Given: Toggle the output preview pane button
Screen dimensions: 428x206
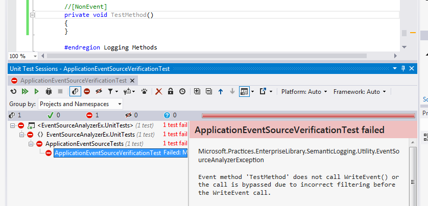Looking at the screenshot, I should click(x=244, y=92).
